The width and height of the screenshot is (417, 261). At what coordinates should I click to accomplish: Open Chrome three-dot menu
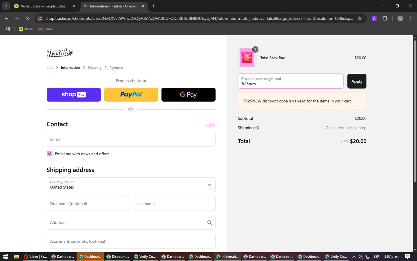click(x=411, y=18)
